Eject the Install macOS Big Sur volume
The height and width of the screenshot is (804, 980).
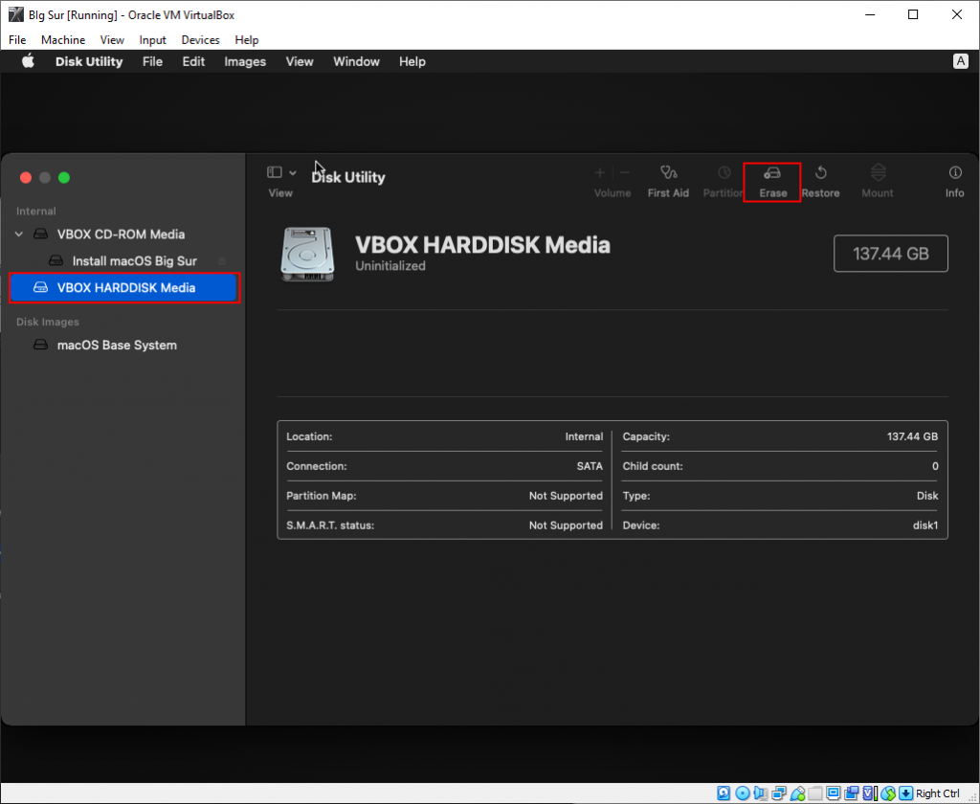point(222,261)
